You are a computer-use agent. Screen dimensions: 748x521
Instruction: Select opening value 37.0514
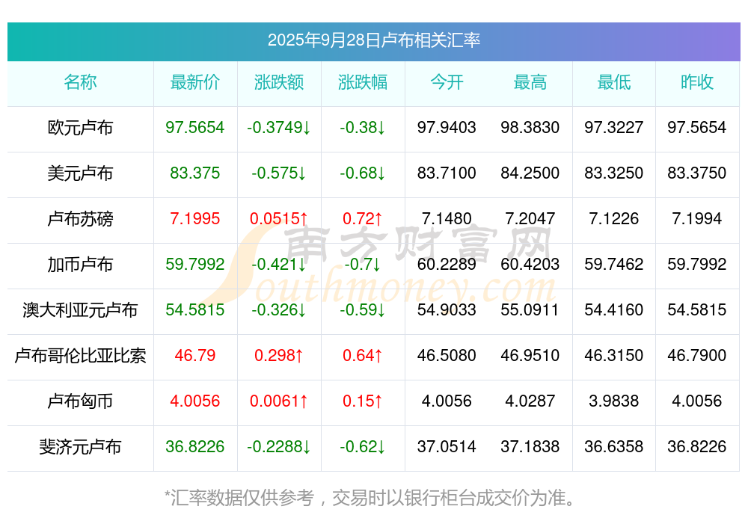click(x=447, y=447)
